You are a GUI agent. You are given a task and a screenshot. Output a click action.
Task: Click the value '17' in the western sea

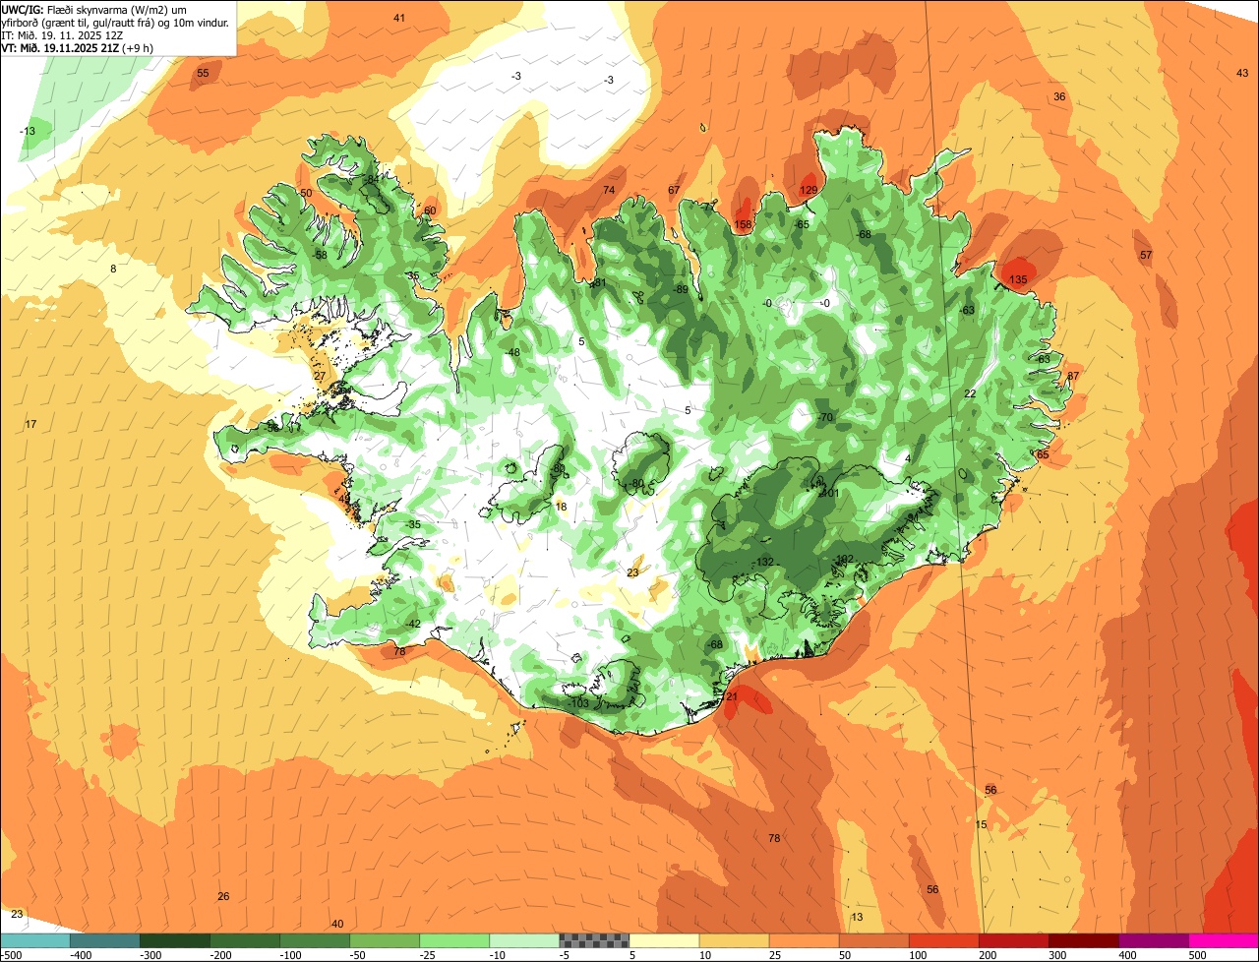[x=30, y=424]
